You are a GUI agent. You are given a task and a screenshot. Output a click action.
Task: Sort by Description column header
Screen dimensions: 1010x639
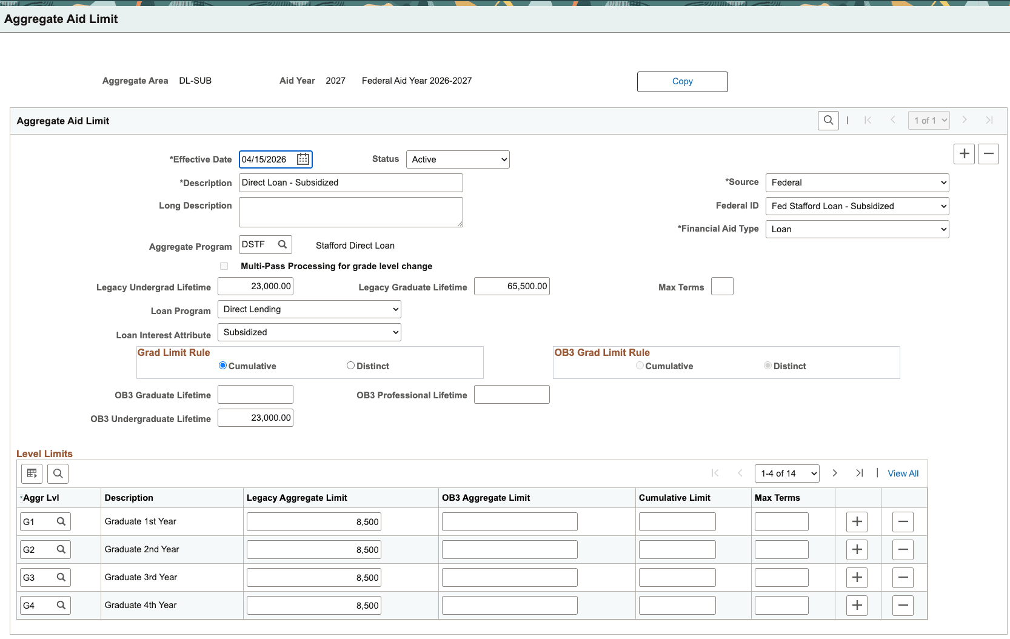coord(129,498)
